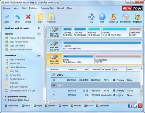Viewport: 145px width, 113px height.
Task: Run Rebuild MBR operation
Action: click(x=15, y=64)
